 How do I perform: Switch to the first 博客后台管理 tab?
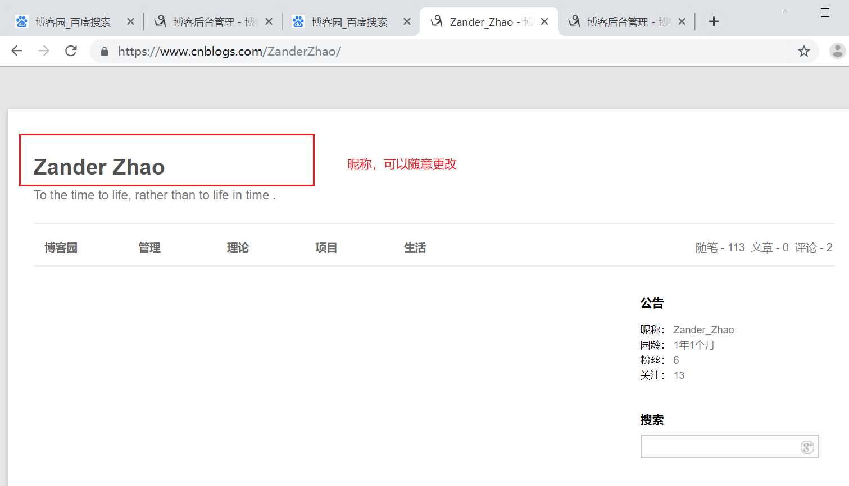(212, 22)
